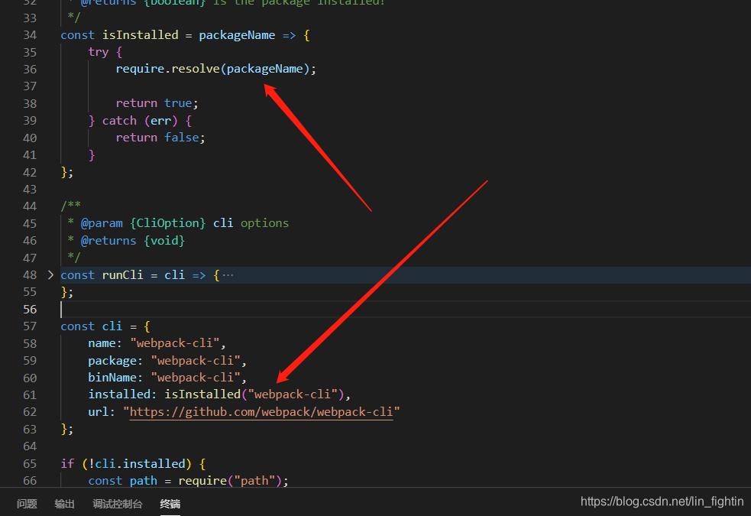751x516 pixels.
Task: Open the 调试控制台 tab
Action: click(118, 504)
